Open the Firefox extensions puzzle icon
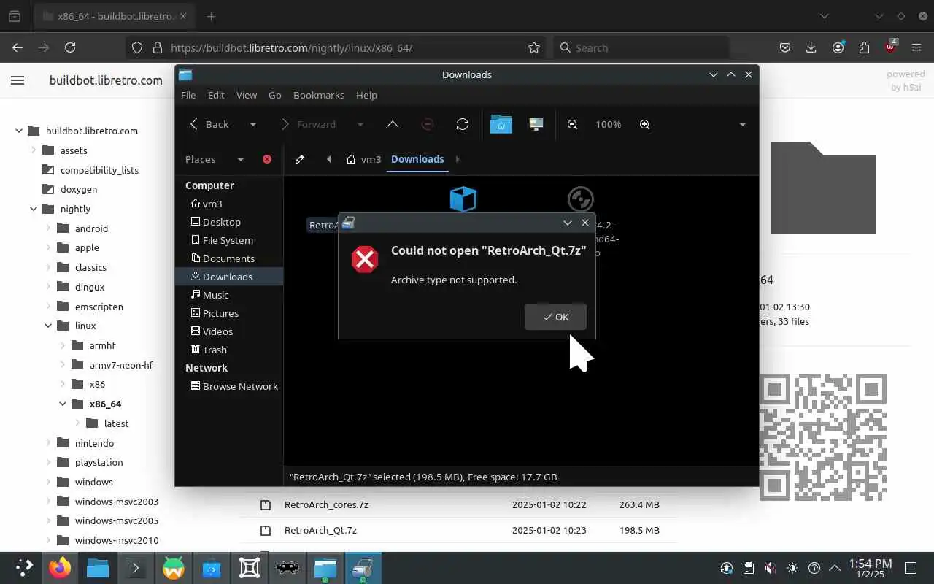 point(864,47)
